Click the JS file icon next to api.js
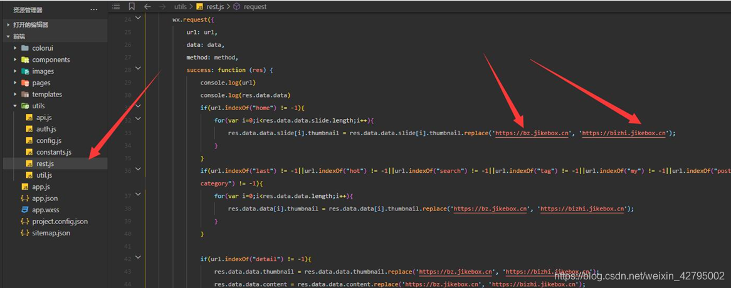Image resolution: width=731 pixels, height=288 pixels. (x=29, y=117)
